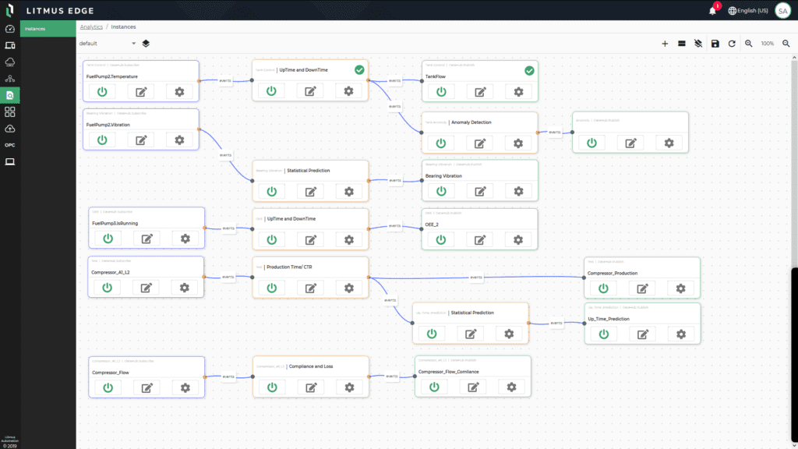Toggle power for the Compressor_Flow node

[108, 387]
